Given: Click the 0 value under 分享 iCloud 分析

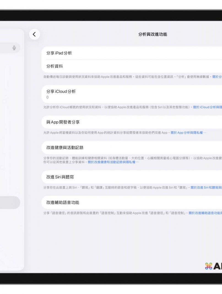Looking at the screenshot, I should click(47, 98).
